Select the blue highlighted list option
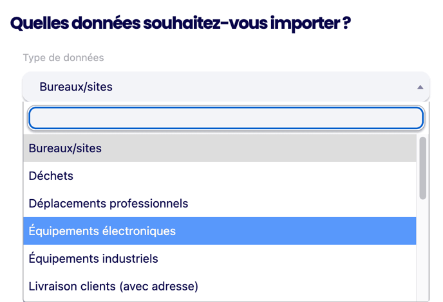The width and height of the screenshot is (443, 302). tap(219, 231)
